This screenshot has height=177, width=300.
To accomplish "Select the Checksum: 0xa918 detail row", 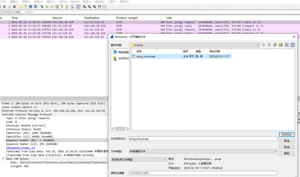I will click(54, 125).
